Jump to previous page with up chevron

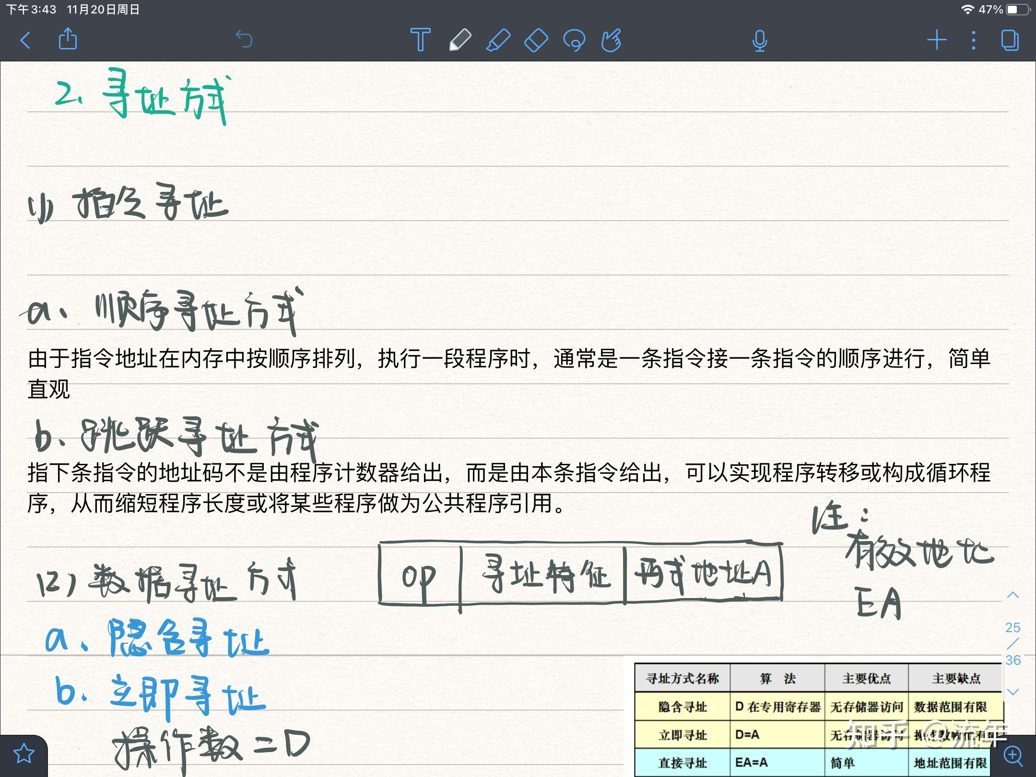click(x=1012, y=595)
